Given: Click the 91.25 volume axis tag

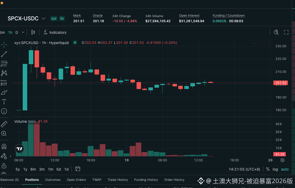Looking at the screenshot, I should pos(280,154).
